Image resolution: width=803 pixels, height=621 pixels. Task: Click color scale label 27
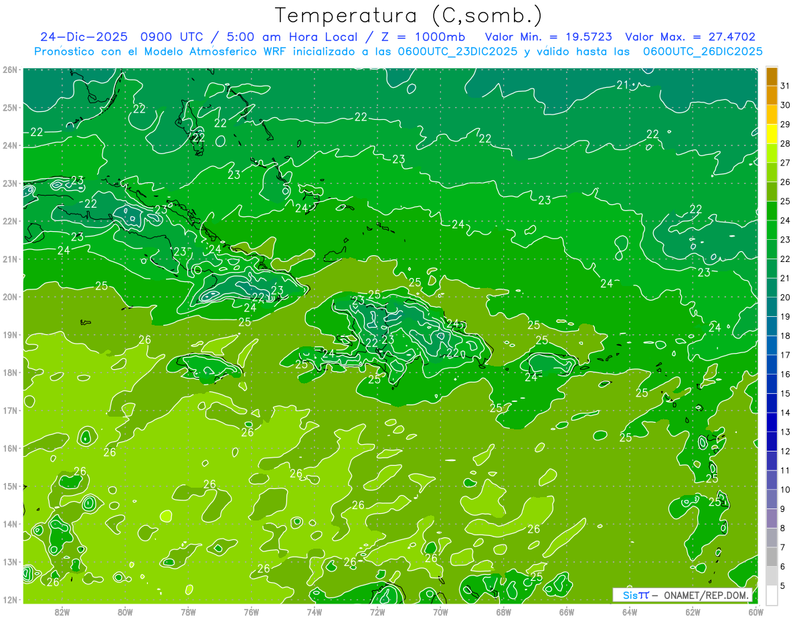tap(786, 163)
